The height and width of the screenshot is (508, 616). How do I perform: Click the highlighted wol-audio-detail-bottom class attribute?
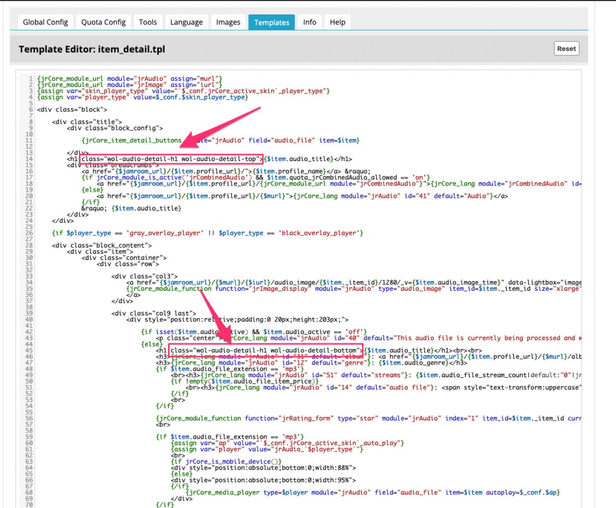click(265, 350)
